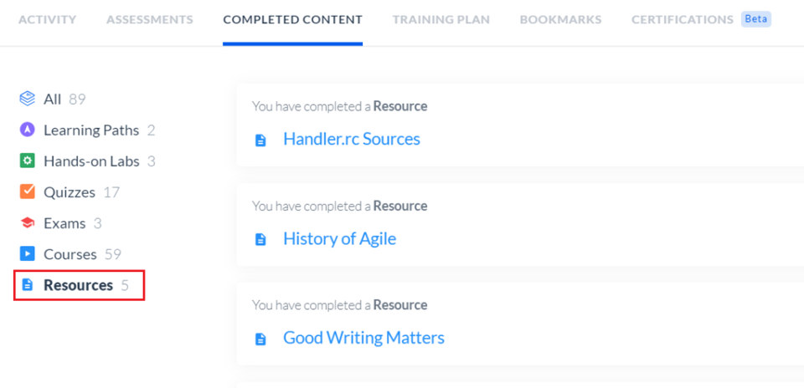804x388 pixels.
Task: Click document icon next to History of Agile
Action: pyautogui.click(x=260, y=239)
